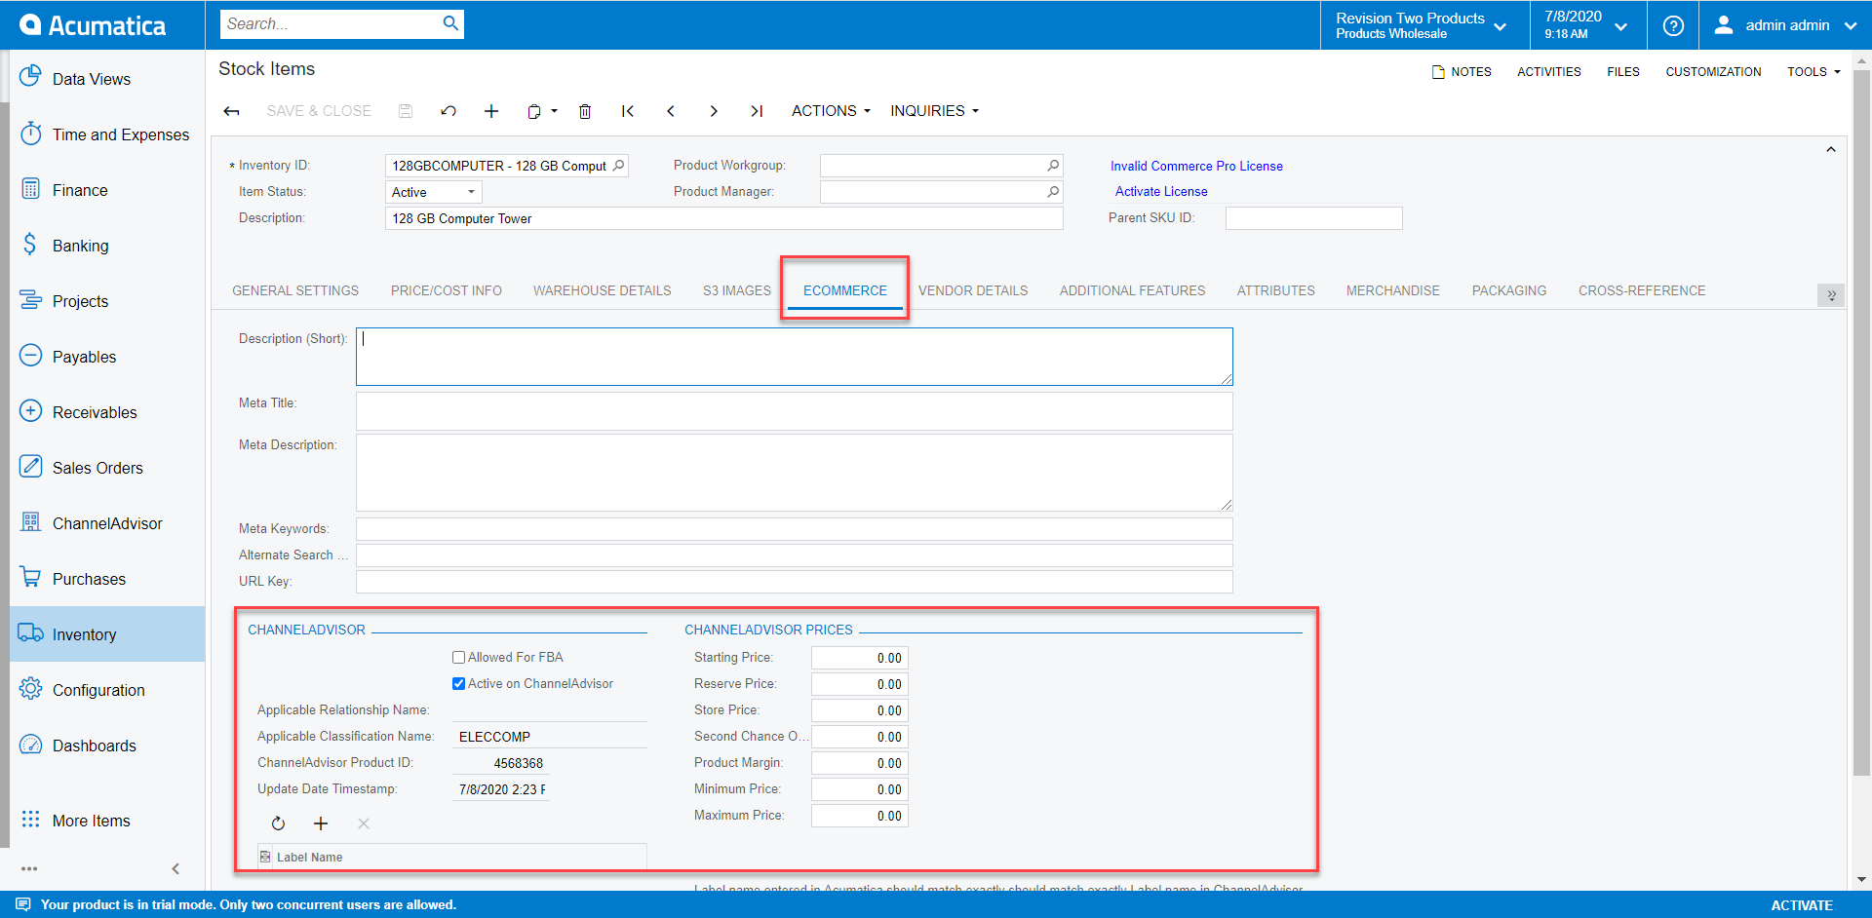The width and height of the screenshot is (1872, 918).
Task: Click the search magnifier in top bar
Action: pos(450,23)
